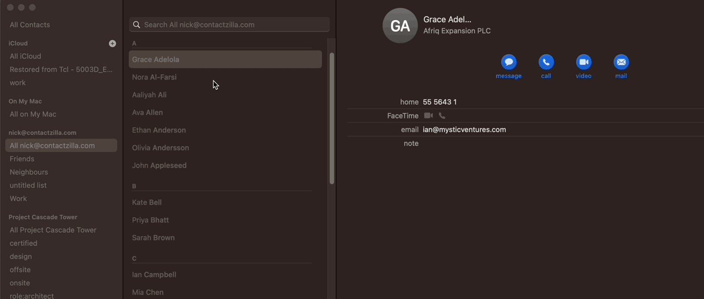The height and width of the screenshot is (299, 704).
Task: Select contact Priya Bhatt
Action: pyautogui.click(x=150, y=220)
